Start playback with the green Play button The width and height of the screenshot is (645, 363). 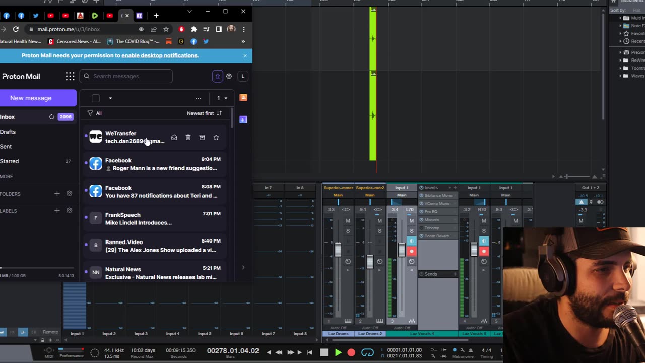[338, 353]
